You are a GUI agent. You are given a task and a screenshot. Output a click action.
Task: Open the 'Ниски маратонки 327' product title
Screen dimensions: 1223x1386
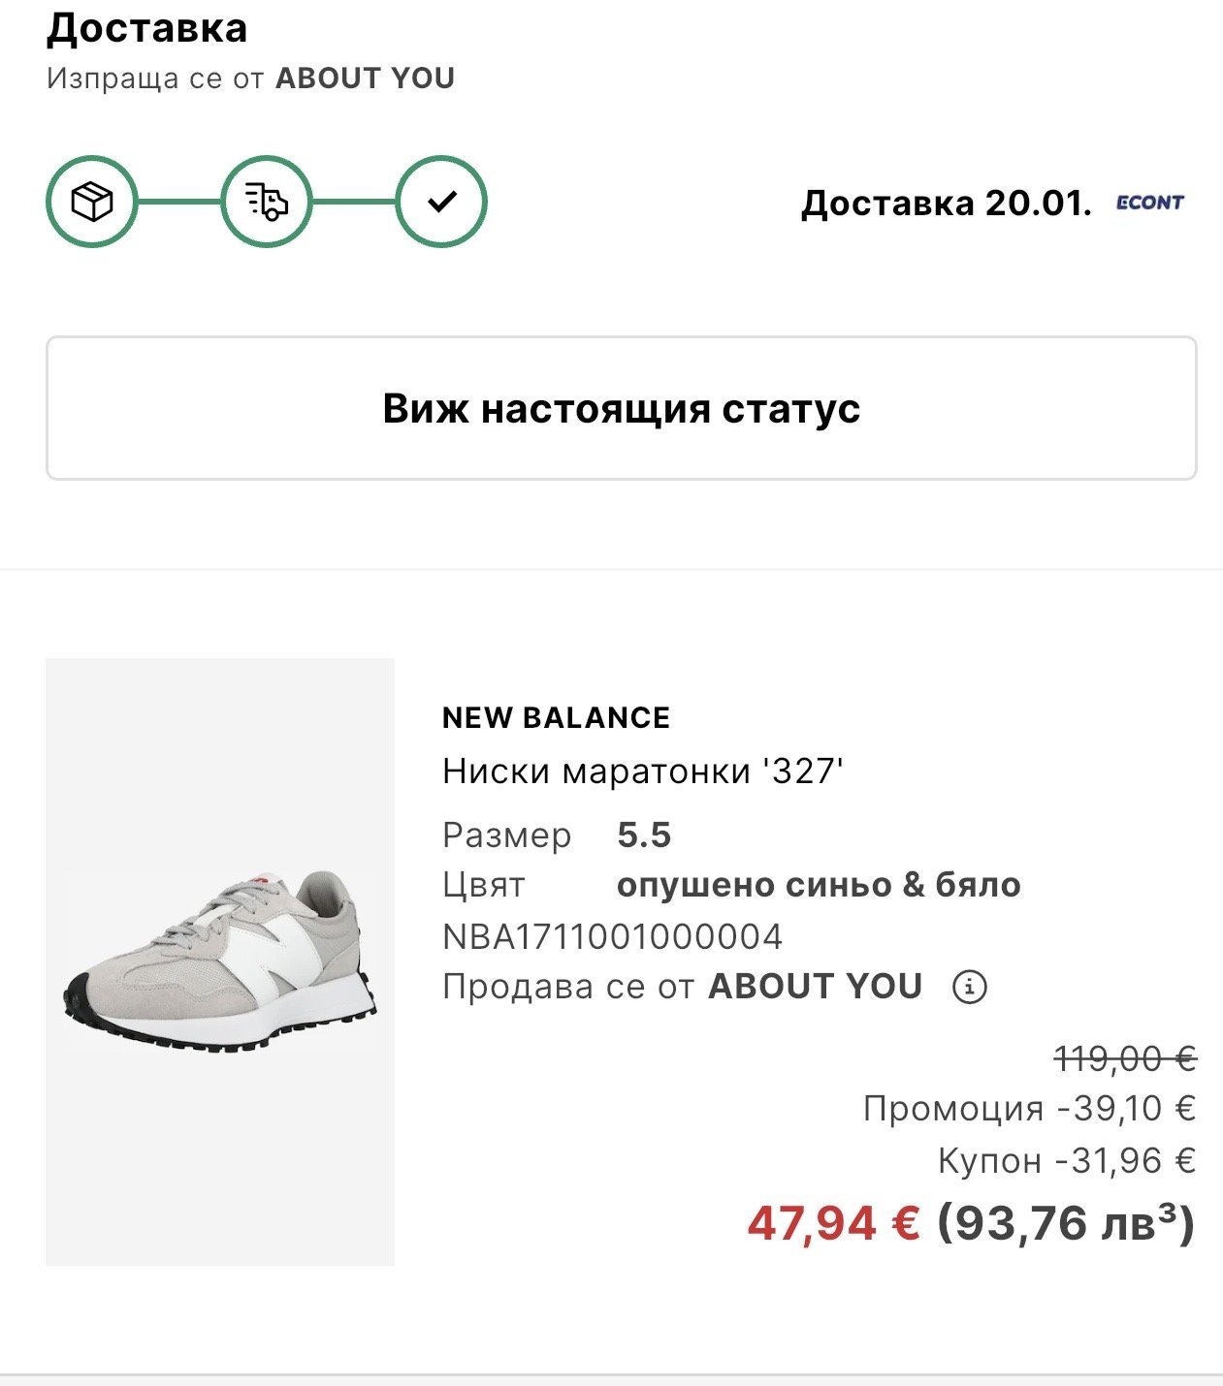pyautogui.click(x=643, y=772)
